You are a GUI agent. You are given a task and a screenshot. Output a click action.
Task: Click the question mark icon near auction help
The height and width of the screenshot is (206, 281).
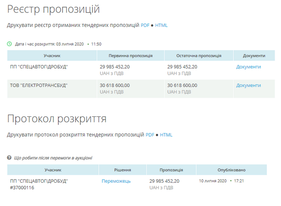click(9, 158)
